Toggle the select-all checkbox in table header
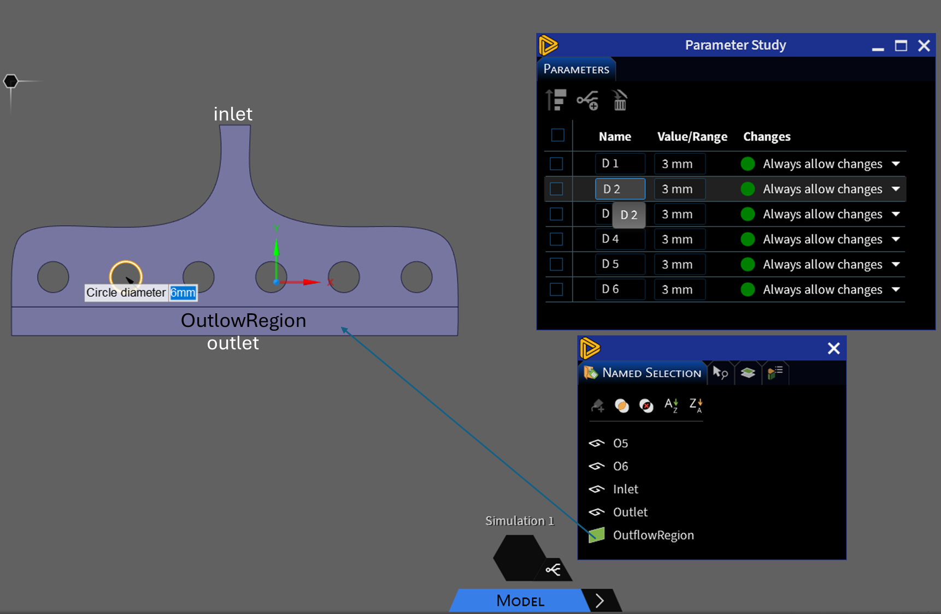 pos(557,135)
